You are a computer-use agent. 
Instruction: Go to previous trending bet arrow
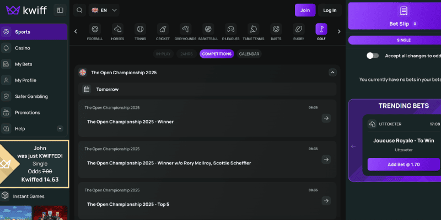click(353, 146)
